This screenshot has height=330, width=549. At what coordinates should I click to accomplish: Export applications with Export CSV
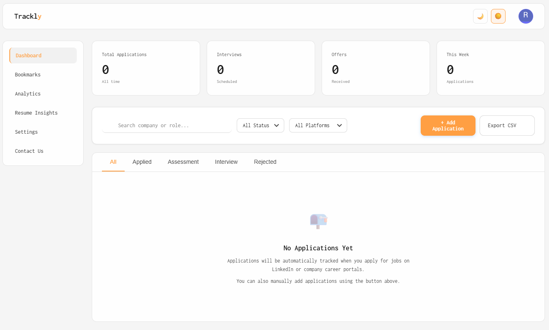(x=507, y=125)
